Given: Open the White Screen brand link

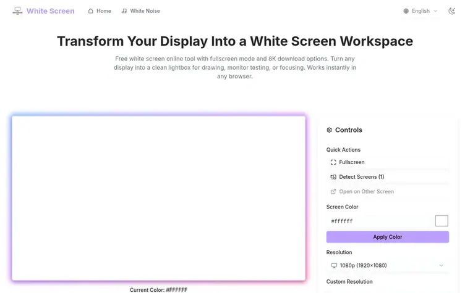Looking at the screenshot, I should tap(50, 11).
